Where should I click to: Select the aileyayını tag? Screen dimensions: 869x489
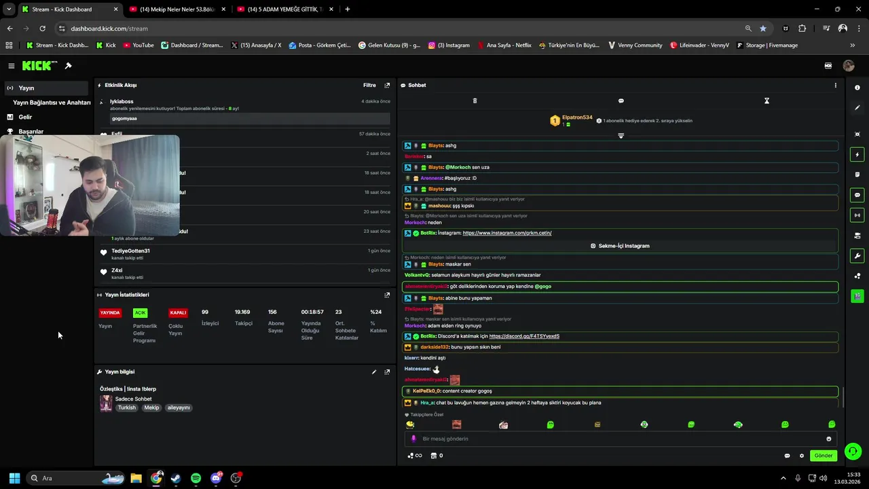(179, 407)
